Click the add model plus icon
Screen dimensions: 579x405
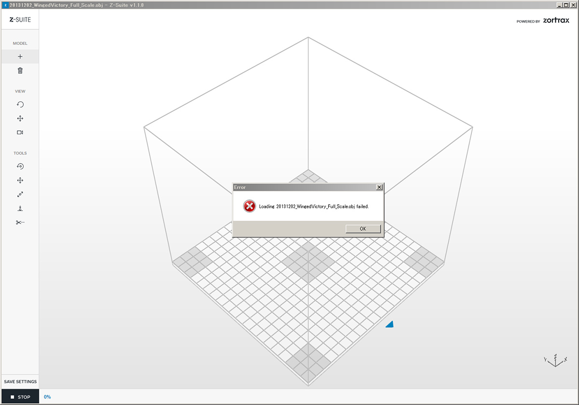(x=20, y=56)
